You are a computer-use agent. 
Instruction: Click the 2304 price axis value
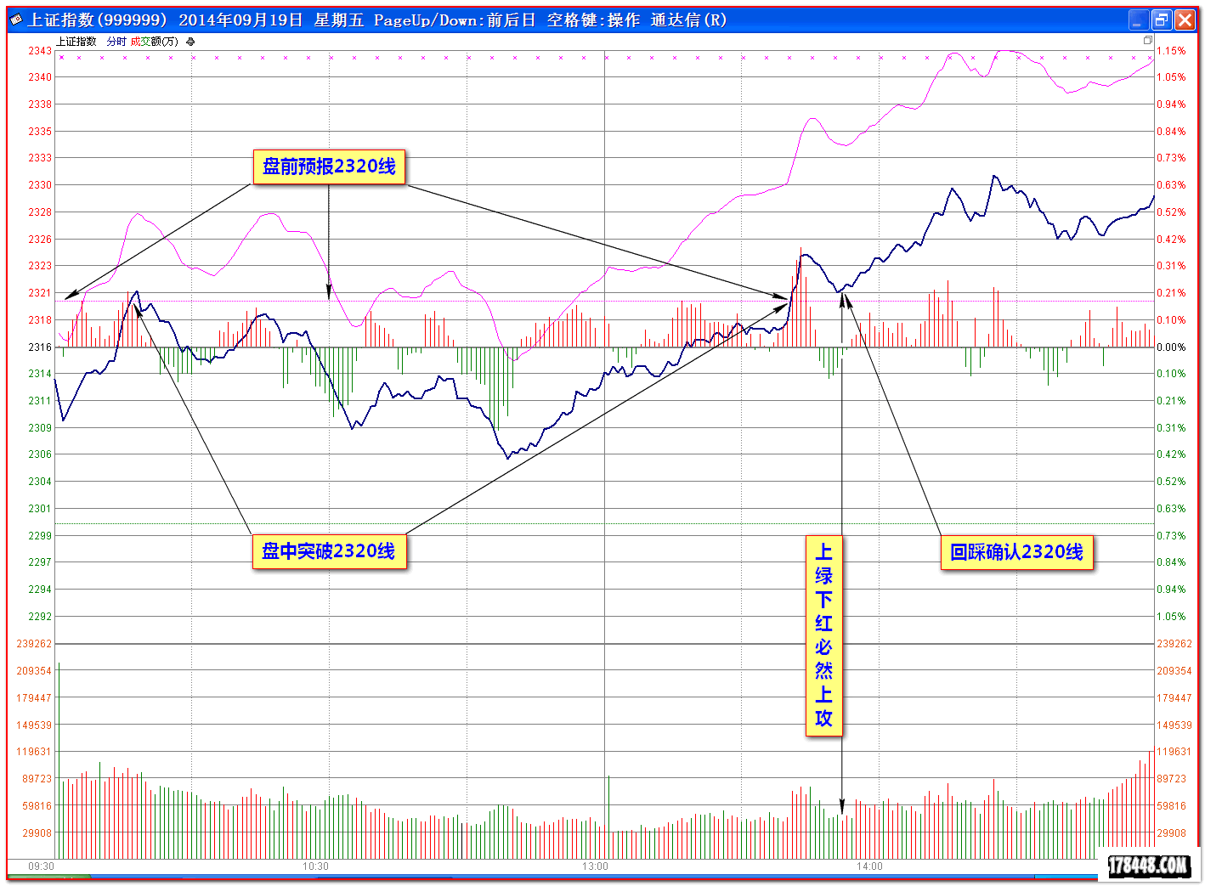click(x=40, y=482)
